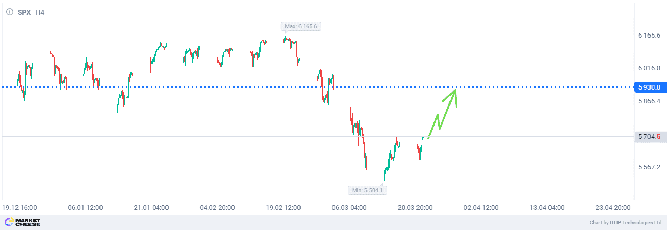Click the 23.04 20:00 time label

pos(613,208)
